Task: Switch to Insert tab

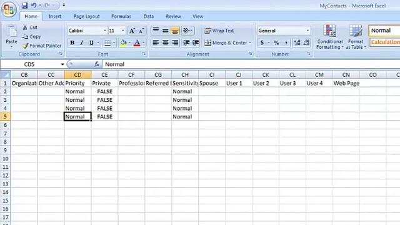Action: tap(55, 17)
